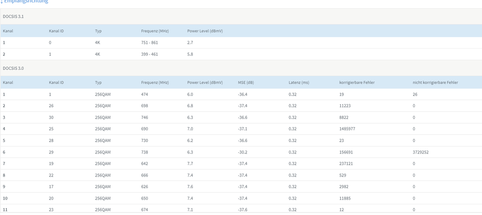Click the Typ header in DOCSIS 3.0 table

coord(98,83)
